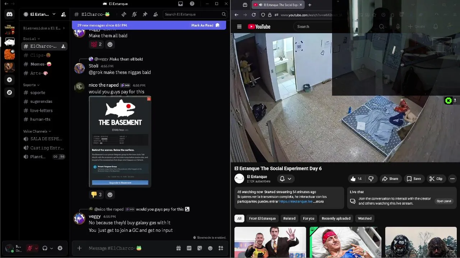
Task: Collapse the Social category in Discord
Action: point(32,39)
